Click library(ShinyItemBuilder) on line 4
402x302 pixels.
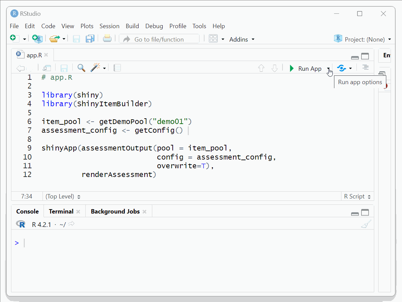[x=97, y=104]
